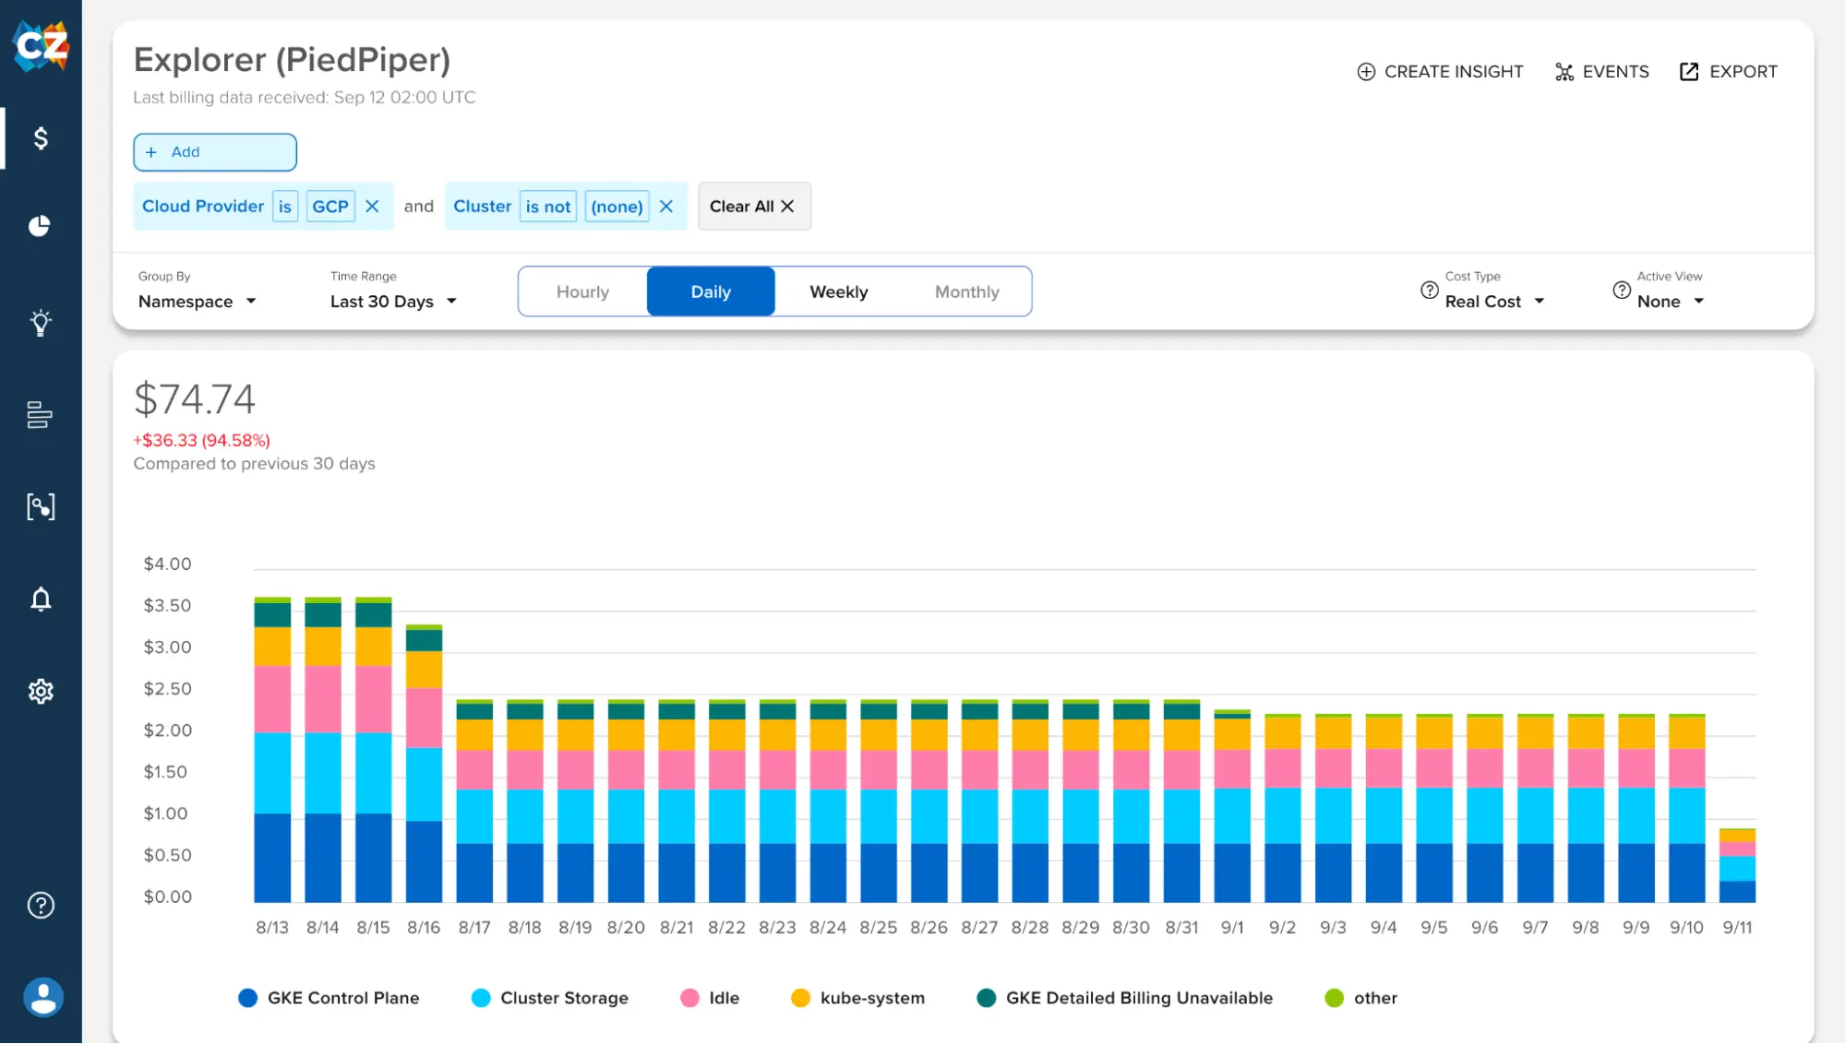Click the Cloud Provider filter label
Image resolution: width=1845 pixels, height=1044 pixels.
[x=203, y=207]
